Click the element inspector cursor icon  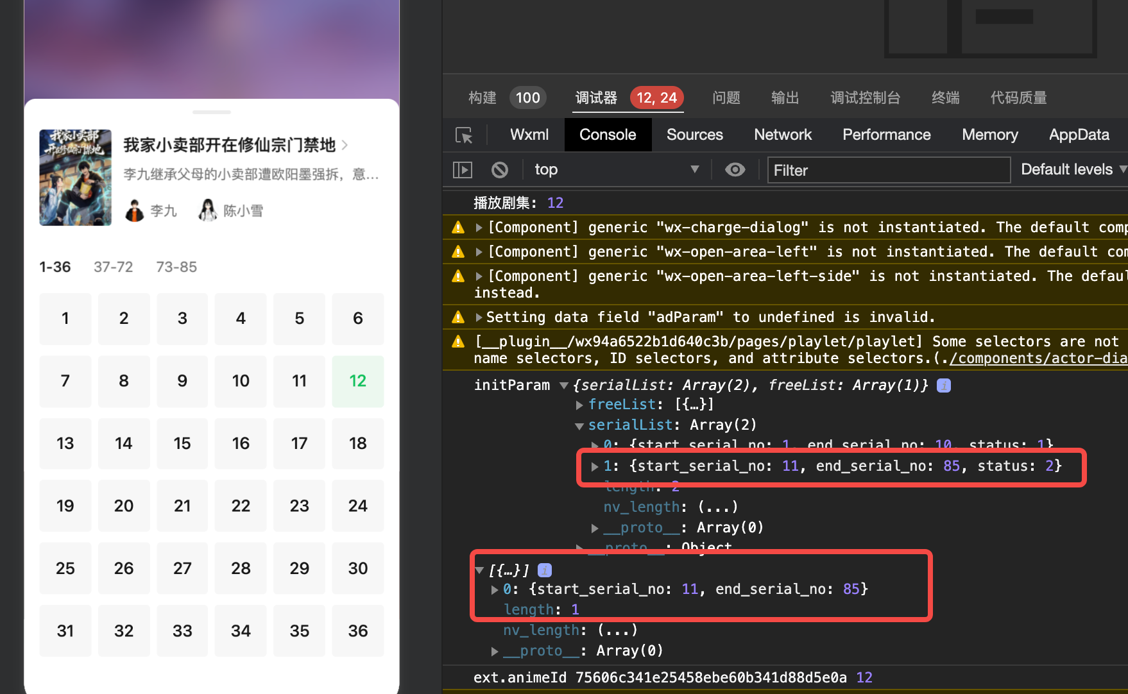tap(464, 135)
